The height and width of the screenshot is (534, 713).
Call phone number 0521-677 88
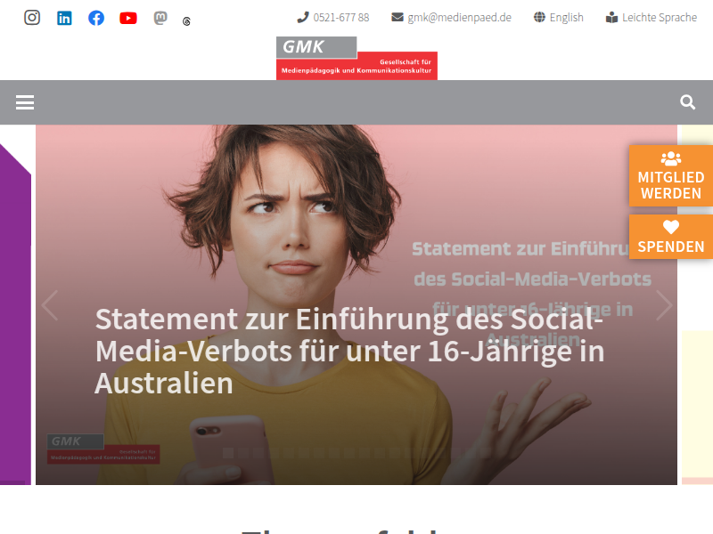coord(332,17)
